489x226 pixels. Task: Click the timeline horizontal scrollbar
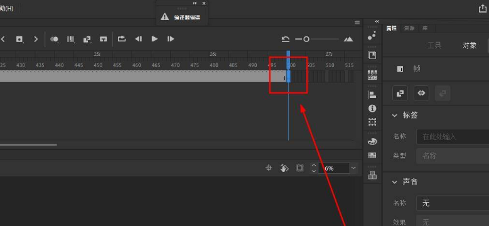click(28, 144)
